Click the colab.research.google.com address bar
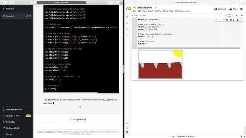Screen dimensions: 246x138 click(185, 2)
